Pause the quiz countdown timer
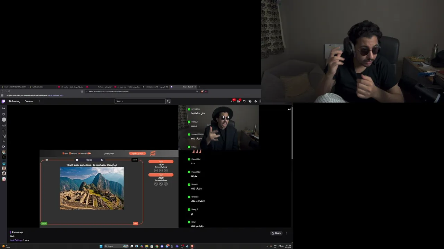 [77, 160]
